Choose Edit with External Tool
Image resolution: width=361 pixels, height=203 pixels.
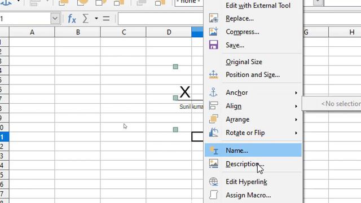pos(258,6)
